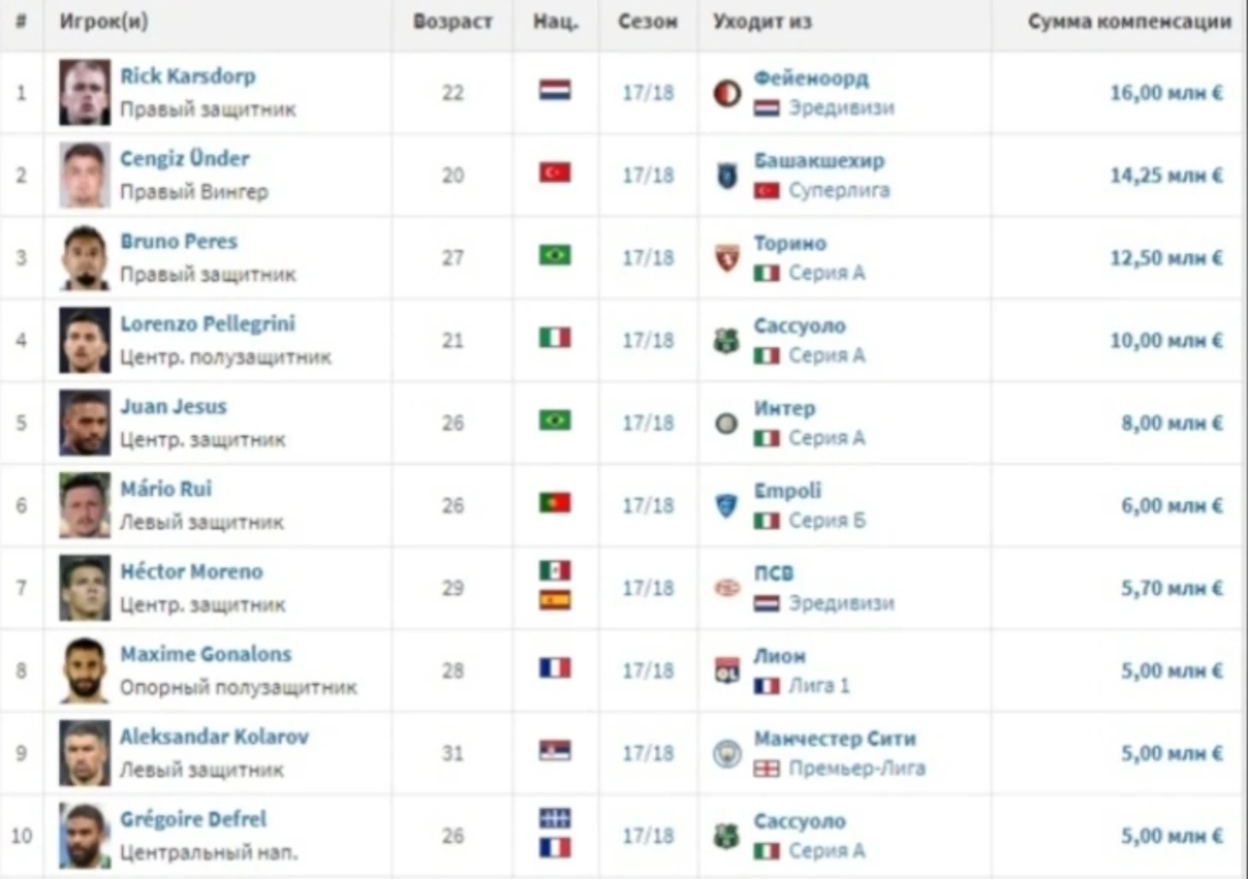This screenshot has width=1248, height=879.
Task: Click the Lyon club crest icon
Action: pos(727,670)
